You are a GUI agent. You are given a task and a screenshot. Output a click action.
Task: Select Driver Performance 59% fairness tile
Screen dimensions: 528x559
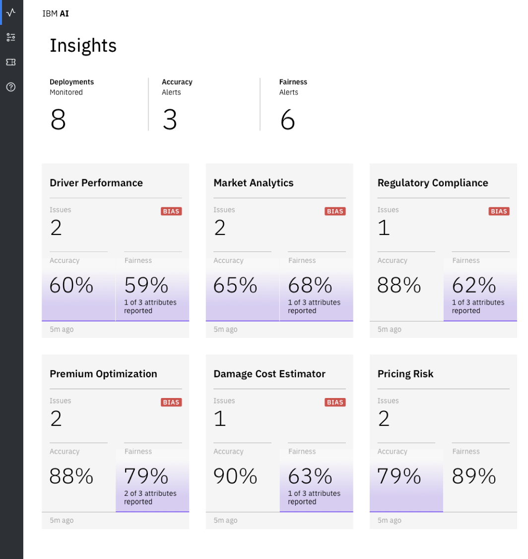pos(152,291)
